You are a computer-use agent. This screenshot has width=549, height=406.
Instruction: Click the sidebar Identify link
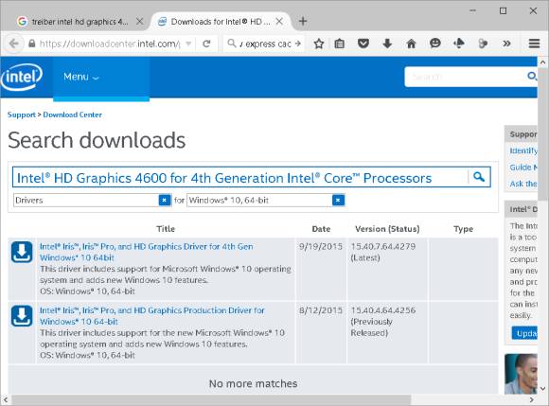[523, 150]
